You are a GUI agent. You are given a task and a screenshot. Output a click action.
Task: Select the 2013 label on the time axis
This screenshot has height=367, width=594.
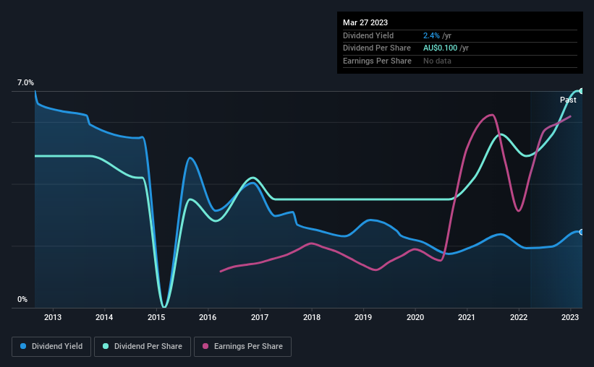coord(52,317)
